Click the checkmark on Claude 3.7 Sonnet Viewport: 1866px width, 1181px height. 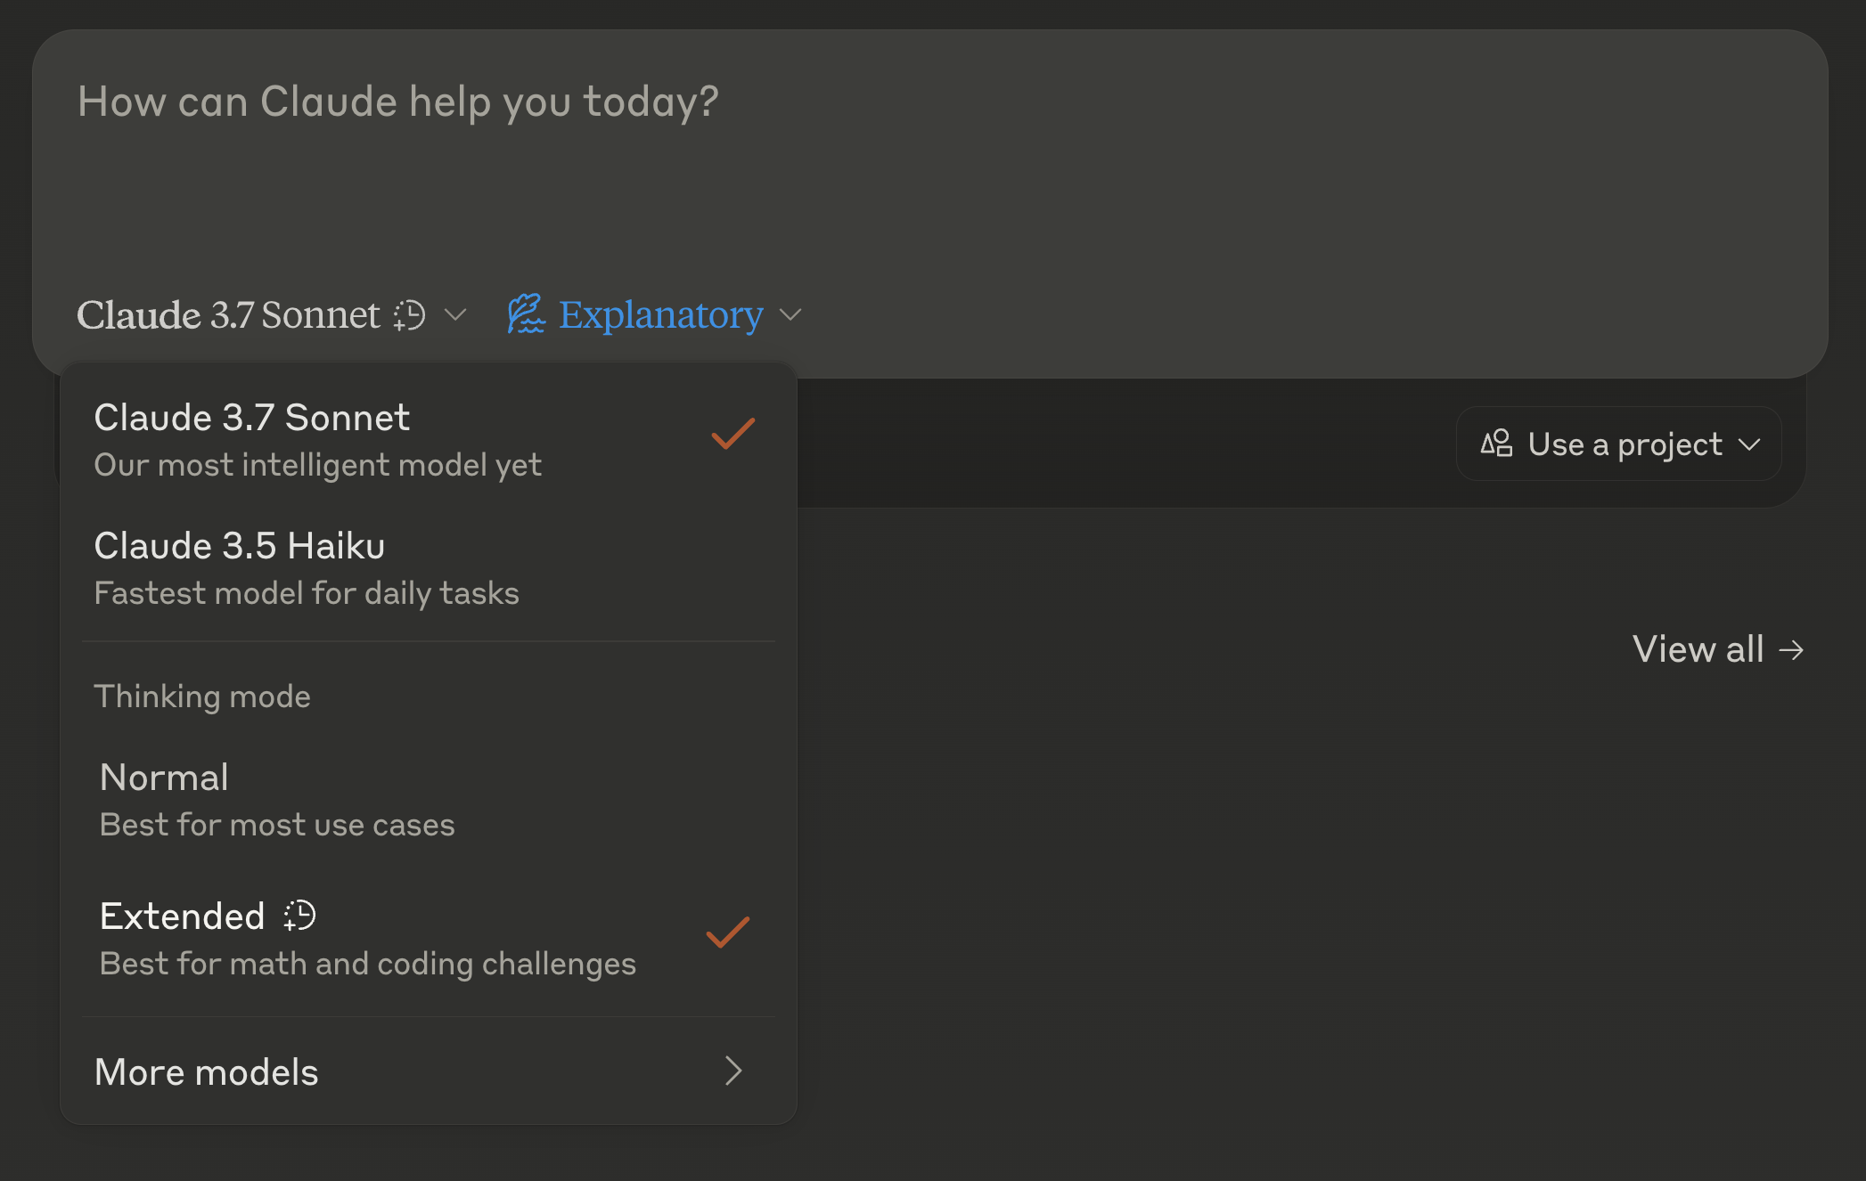point(732,435)
